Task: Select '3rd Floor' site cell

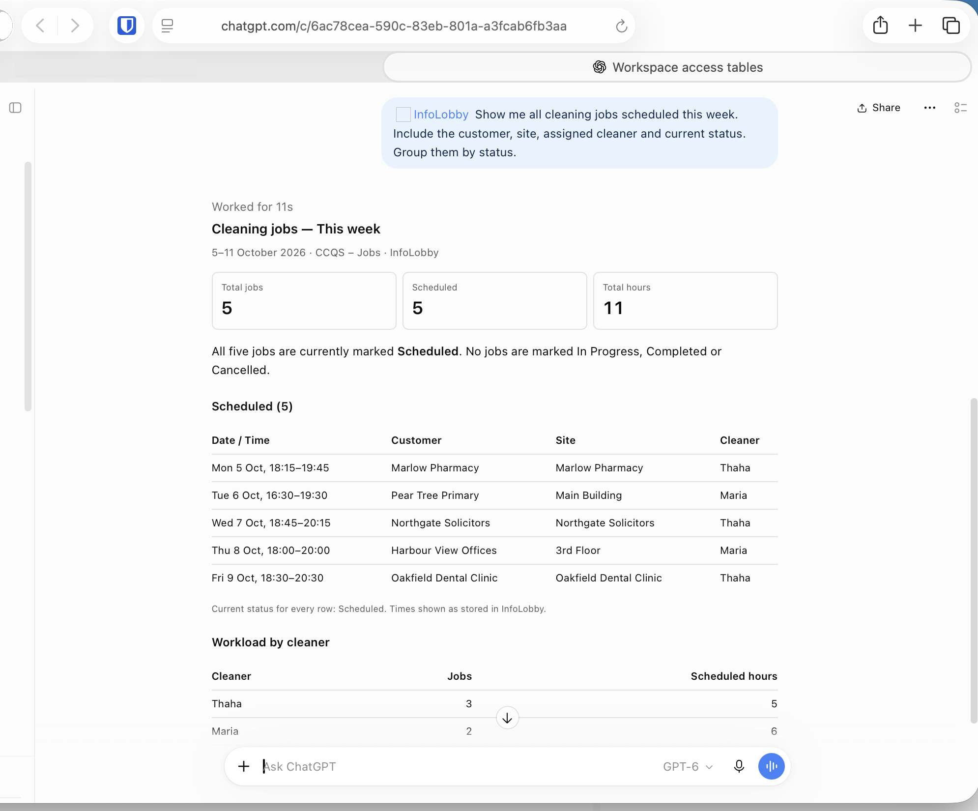Action: coord(578,550)
